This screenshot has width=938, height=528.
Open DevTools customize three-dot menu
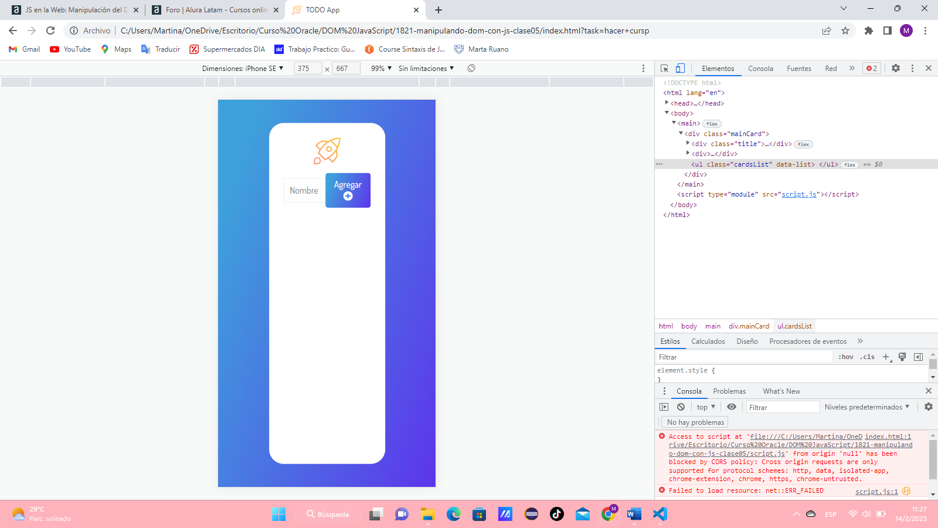tap(912, 68)
